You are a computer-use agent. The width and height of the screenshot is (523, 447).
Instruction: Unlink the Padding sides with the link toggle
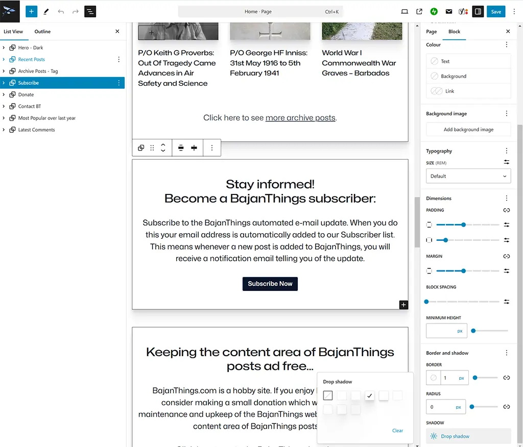click(x=506, y=210)
